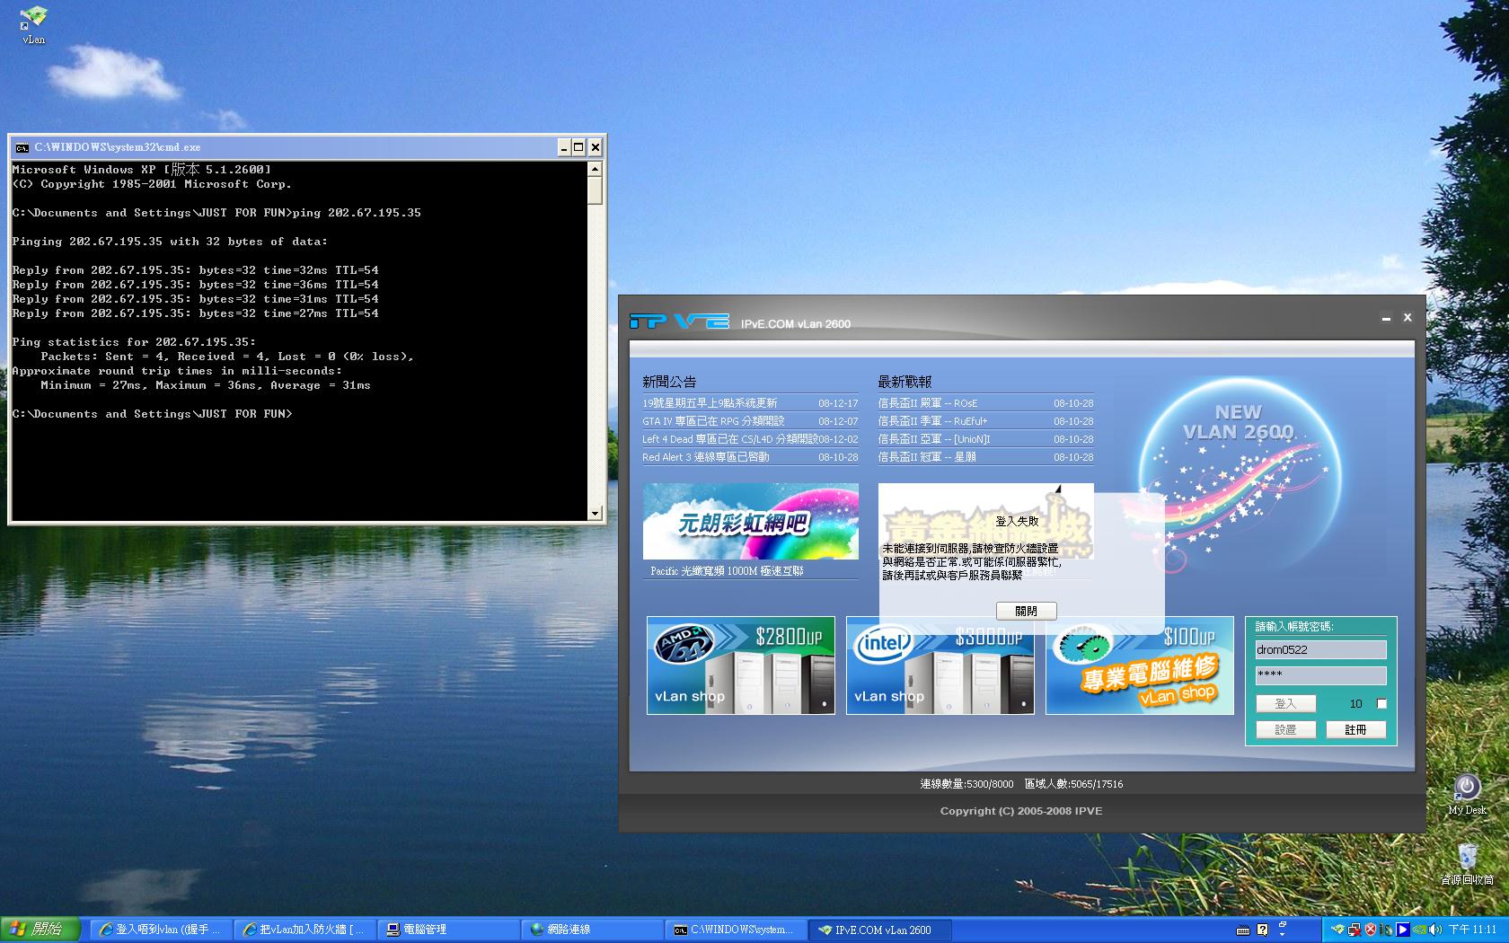Click the 元朗彩虹網吧 banner image
The height and width of the screenshot is (943, 1509).
coord(750,522)
